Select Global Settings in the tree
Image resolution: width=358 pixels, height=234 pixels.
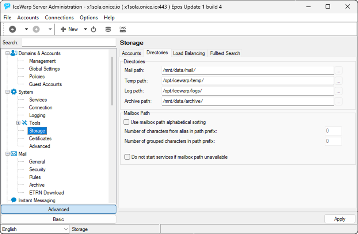pyautogui.click(x=44, y=69)
